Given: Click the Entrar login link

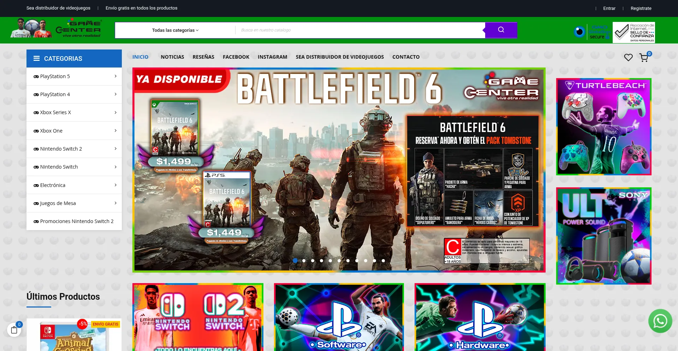Looking at the screenshot, I should pos(609,8).
